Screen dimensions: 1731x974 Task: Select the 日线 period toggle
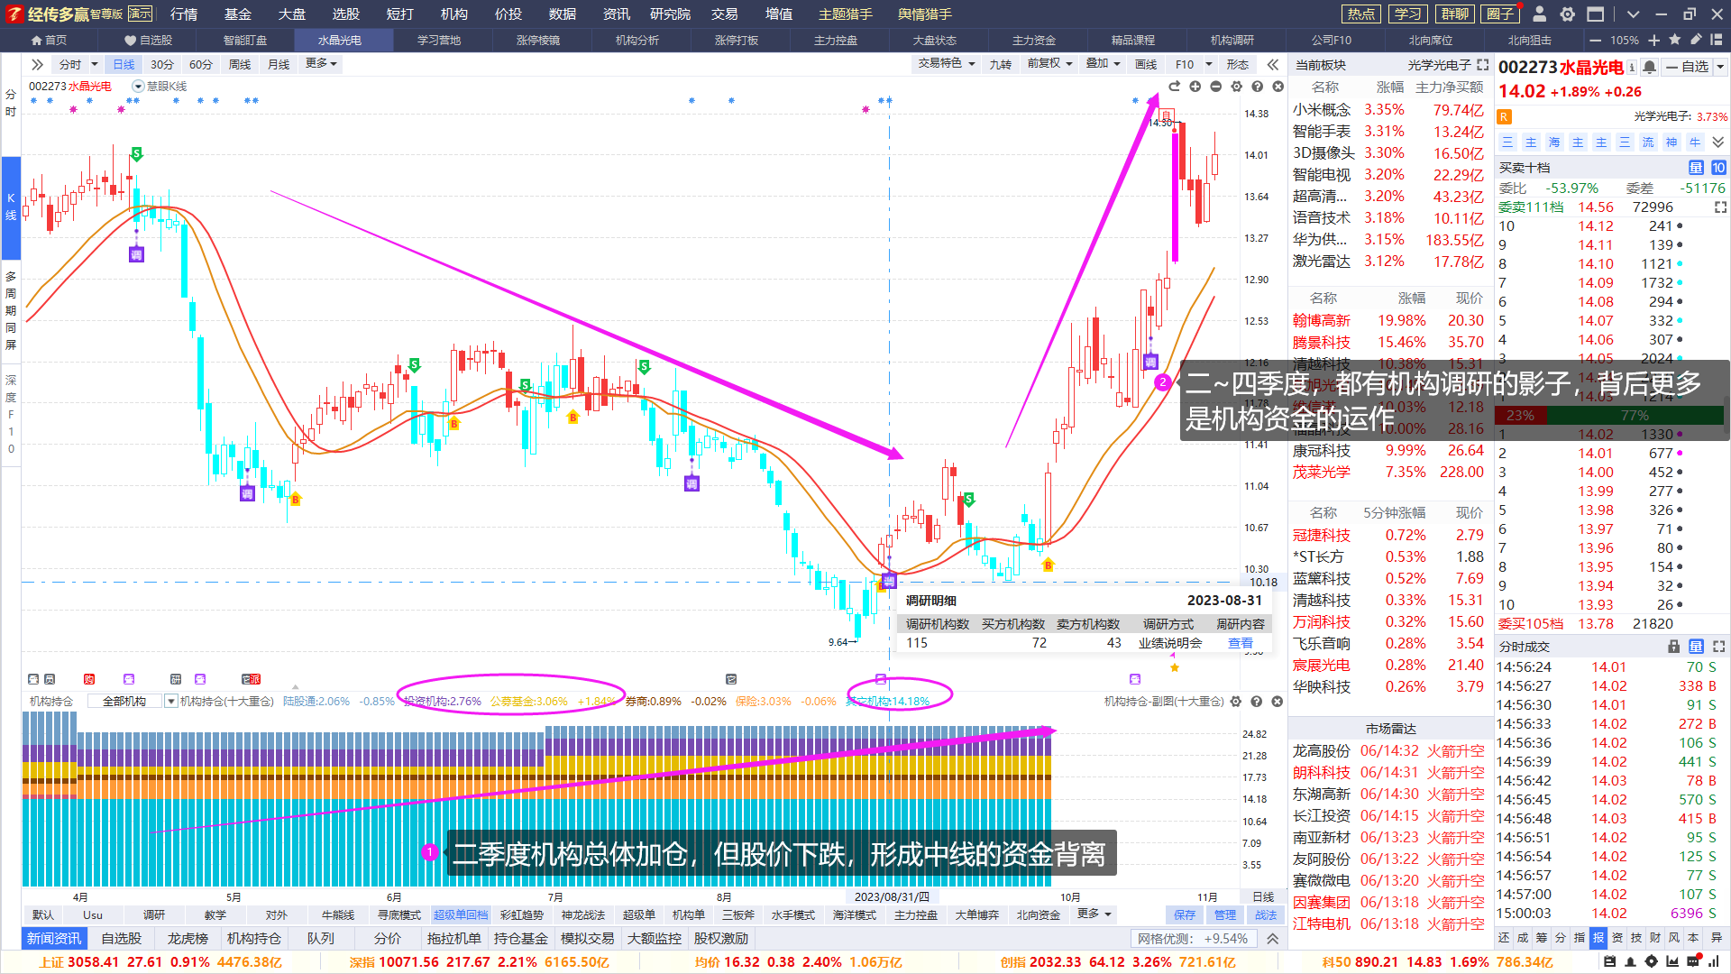(x=124, y=64)
